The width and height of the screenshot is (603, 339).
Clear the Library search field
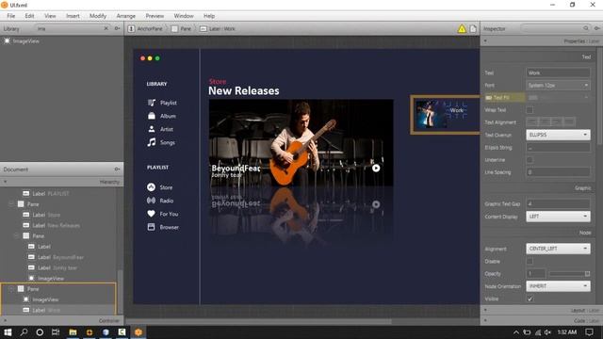(106, 28)
